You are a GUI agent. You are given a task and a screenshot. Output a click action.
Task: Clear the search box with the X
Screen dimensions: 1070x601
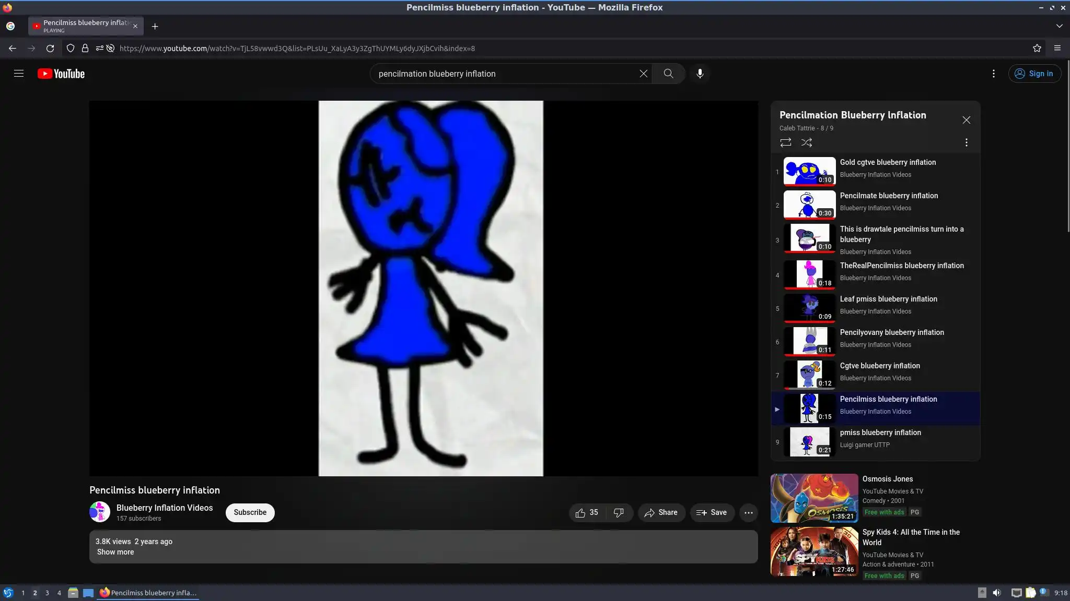coord(643,74)
